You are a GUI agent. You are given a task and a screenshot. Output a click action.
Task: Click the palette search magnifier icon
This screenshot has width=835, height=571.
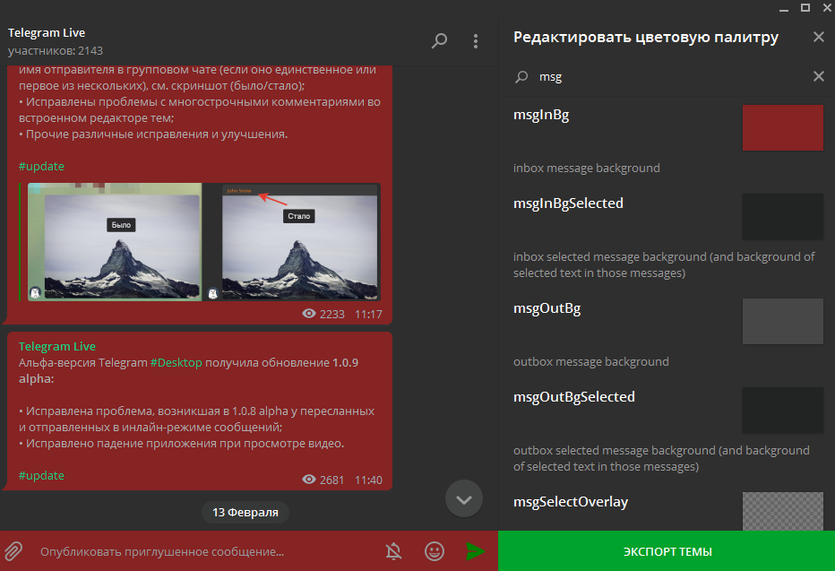pyautogui.click(x=521, y=77)
